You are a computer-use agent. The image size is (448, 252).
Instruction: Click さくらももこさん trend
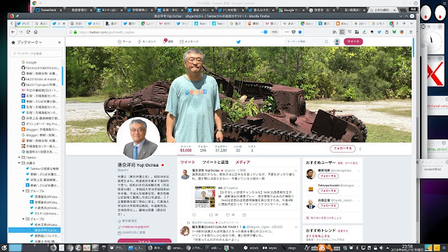tap(318, 236)
